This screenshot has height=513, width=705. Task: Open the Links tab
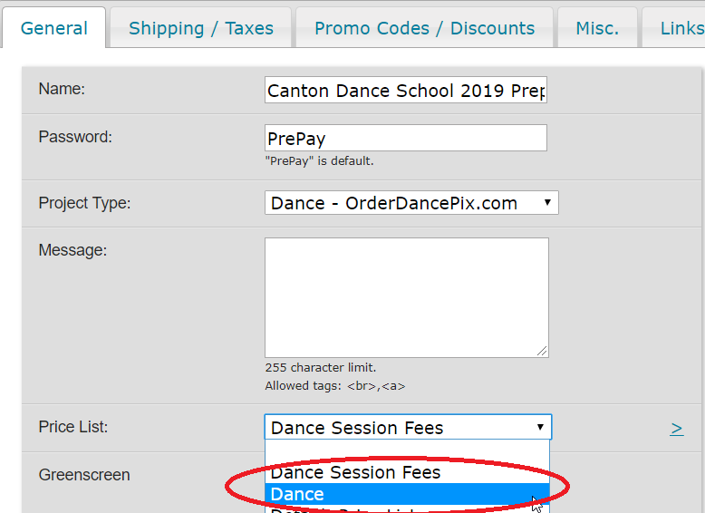pos(681,28)
